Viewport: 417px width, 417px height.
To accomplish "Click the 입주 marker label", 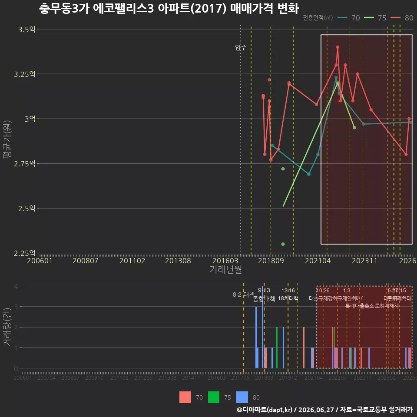I will pos(241,47).
